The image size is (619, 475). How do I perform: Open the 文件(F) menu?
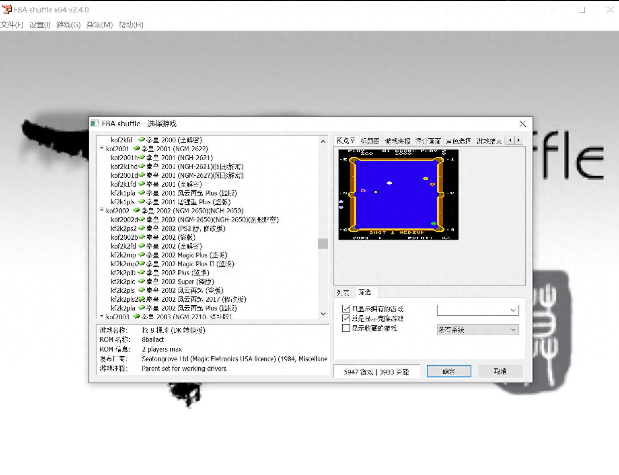click(12, 25)
